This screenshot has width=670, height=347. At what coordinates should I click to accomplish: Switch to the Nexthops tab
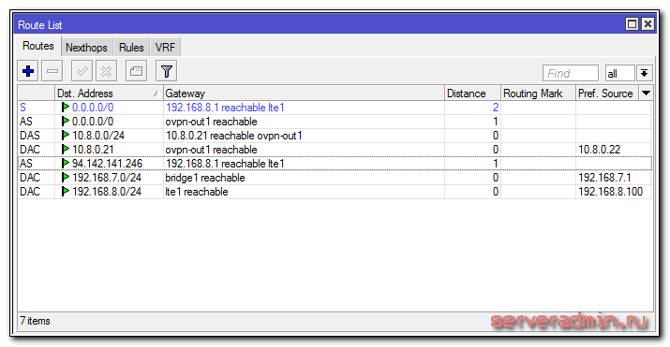(x=87, y=48)
